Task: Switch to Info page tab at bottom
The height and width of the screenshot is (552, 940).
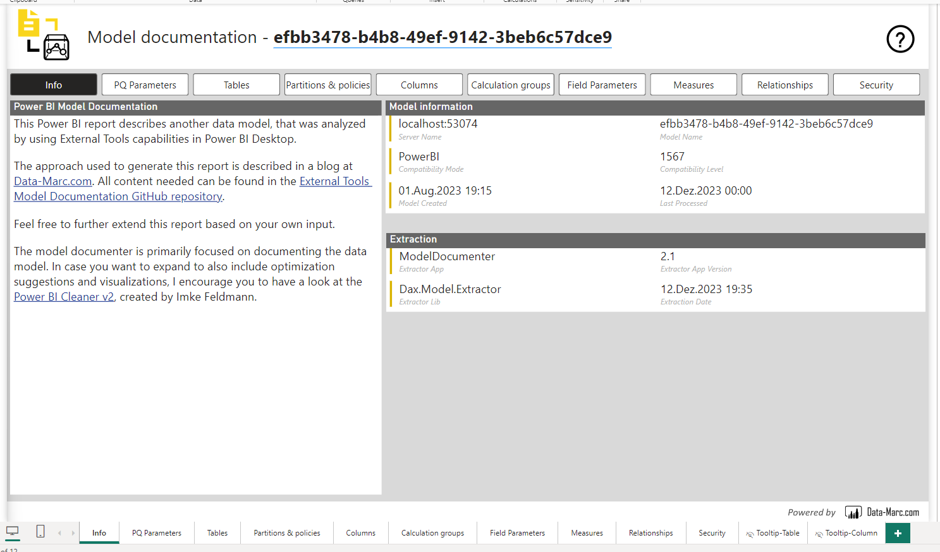Action: pos(99,533)
